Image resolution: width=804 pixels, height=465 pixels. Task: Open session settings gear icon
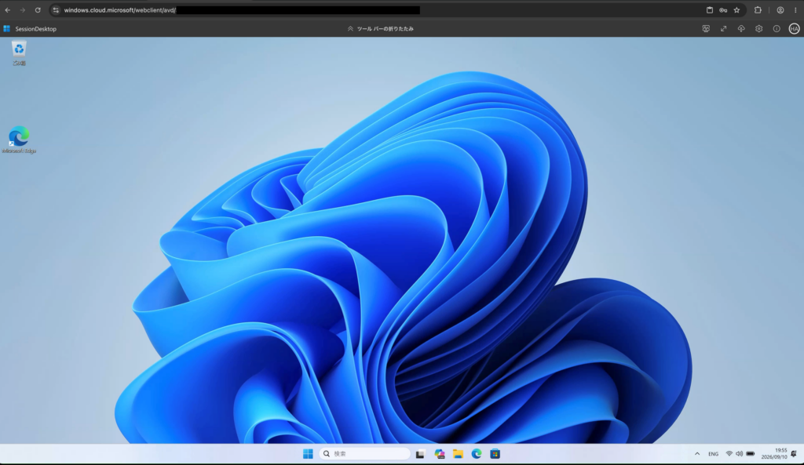tap(759, 29)
